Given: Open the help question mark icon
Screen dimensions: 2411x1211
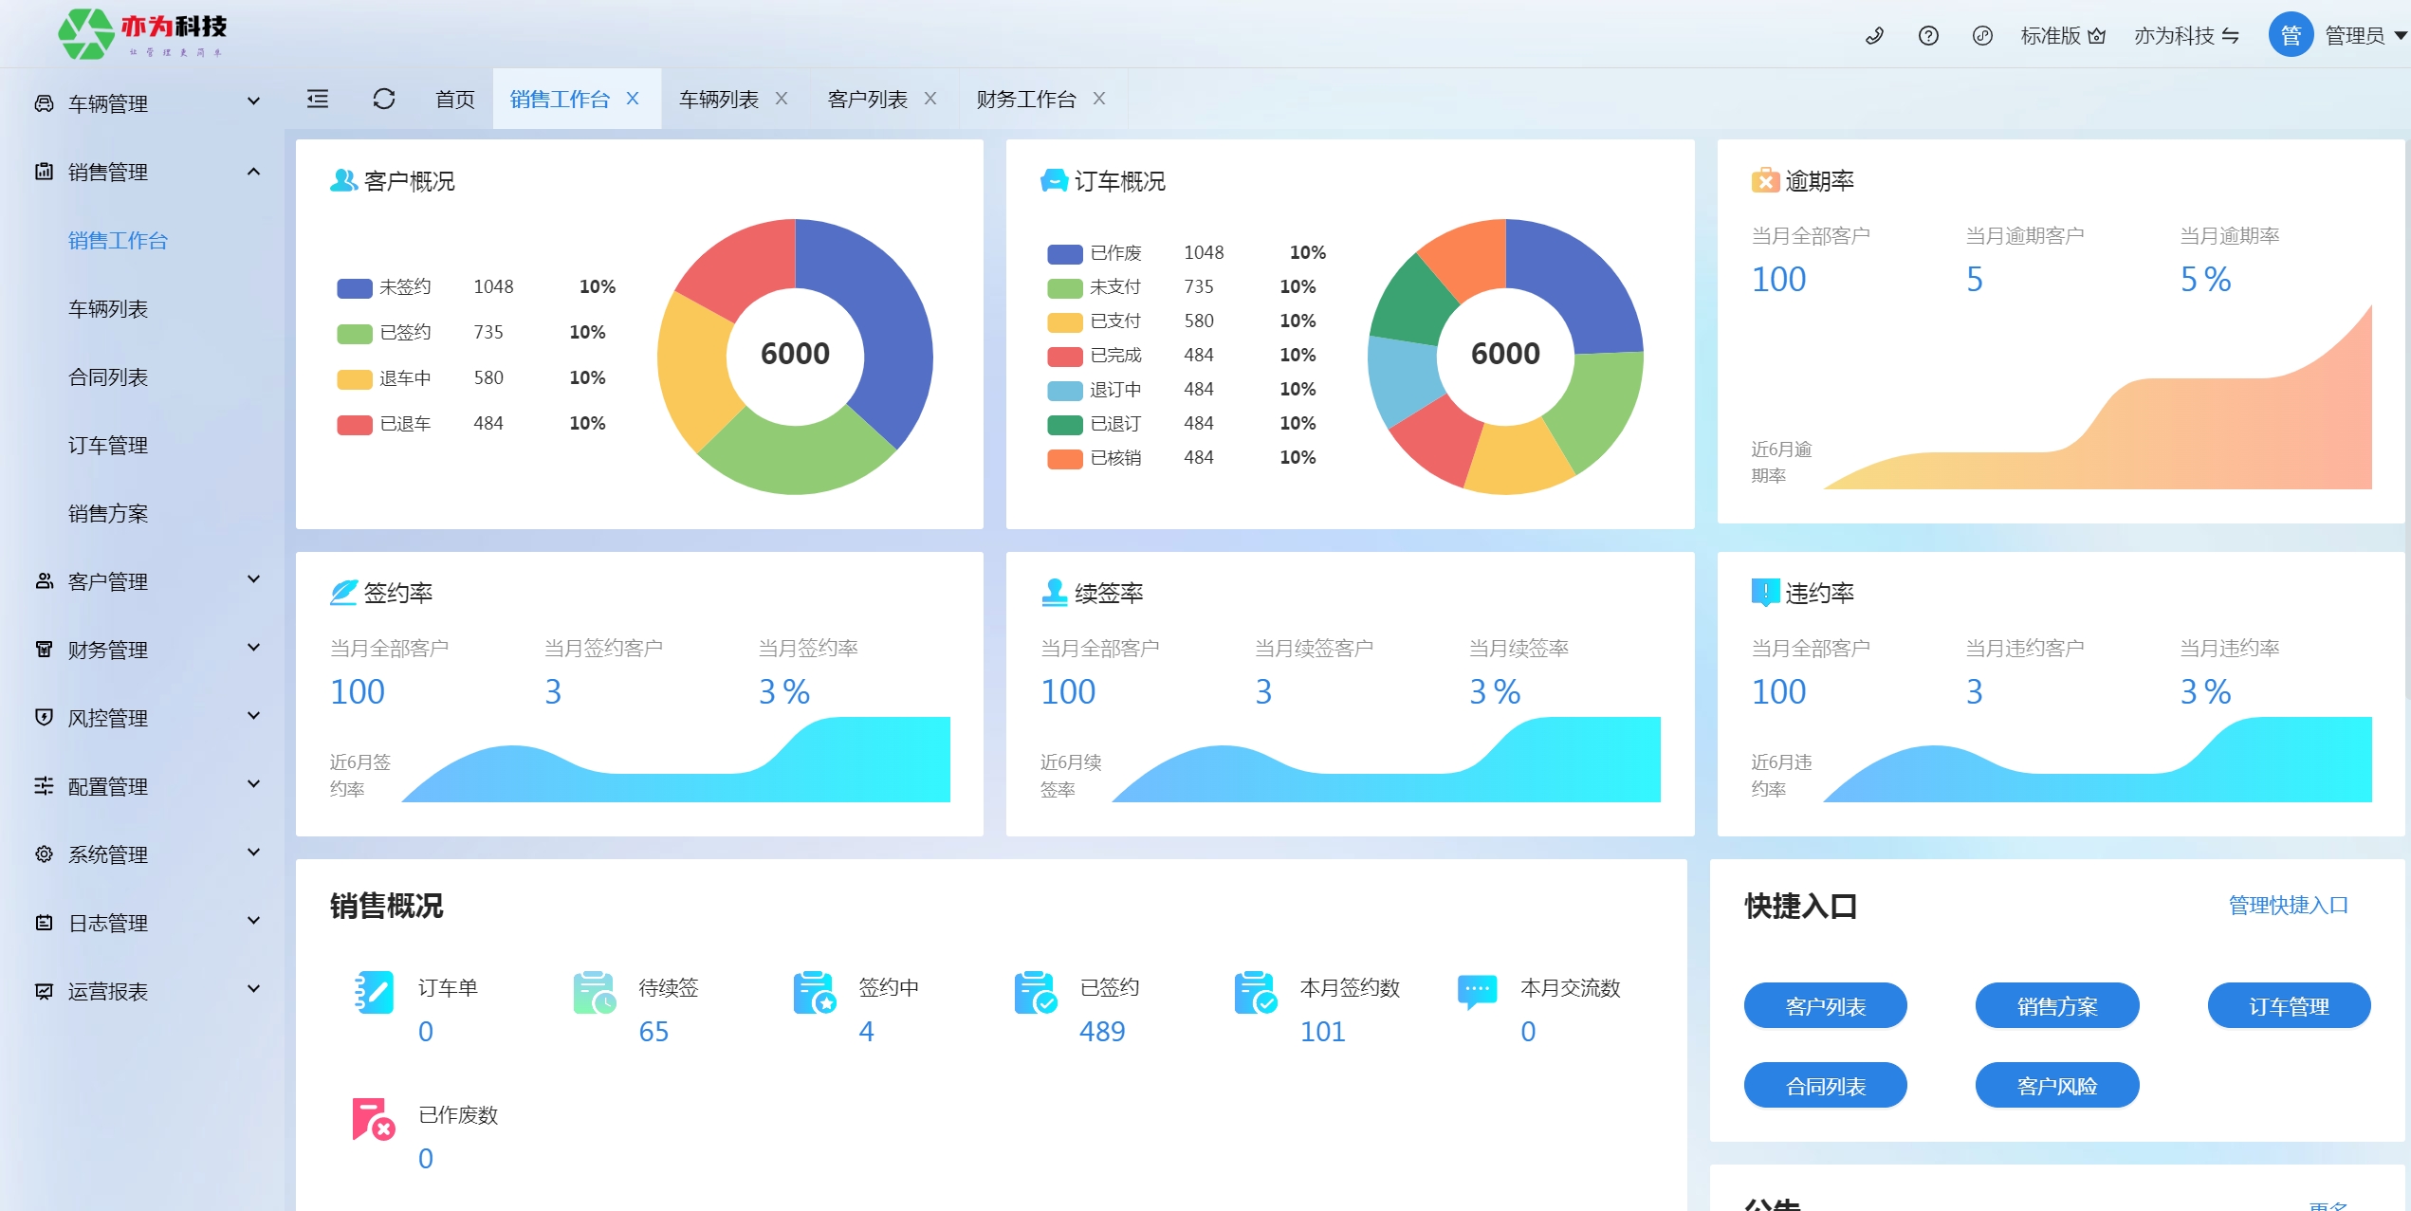Looking at the screenshot, I should (1928, 36).
